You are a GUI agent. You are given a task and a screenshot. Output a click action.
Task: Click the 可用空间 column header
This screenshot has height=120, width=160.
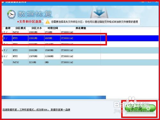pos(52,28)
